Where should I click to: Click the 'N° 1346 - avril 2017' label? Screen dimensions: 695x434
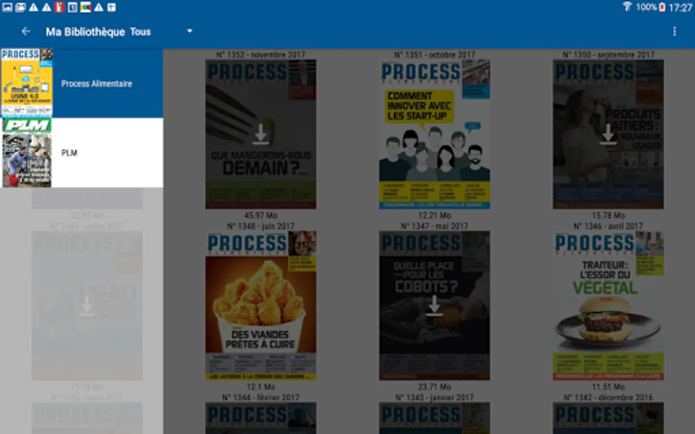(608, 226)
